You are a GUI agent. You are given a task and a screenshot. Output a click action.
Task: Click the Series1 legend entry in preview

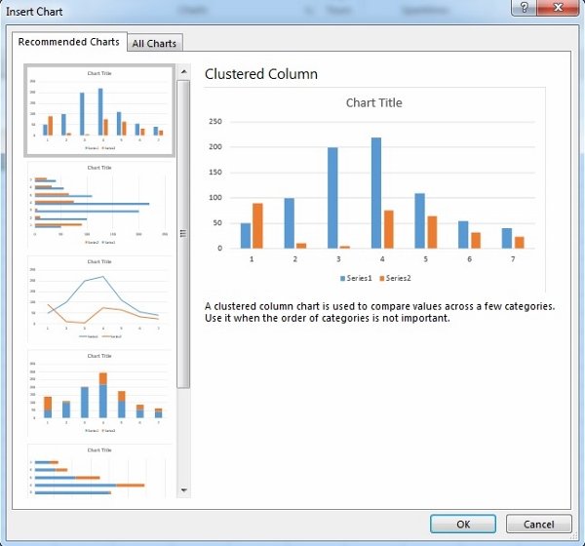[x=356, y=279]
